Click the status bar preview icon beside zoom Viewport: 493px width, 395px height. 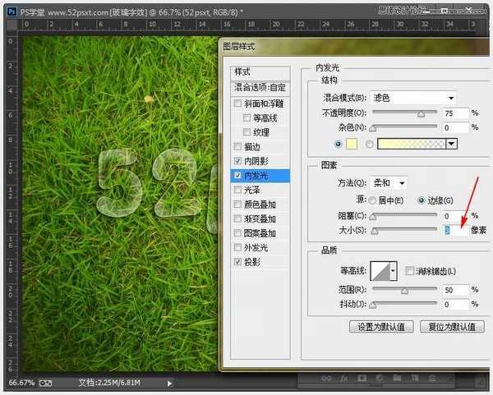46,383
